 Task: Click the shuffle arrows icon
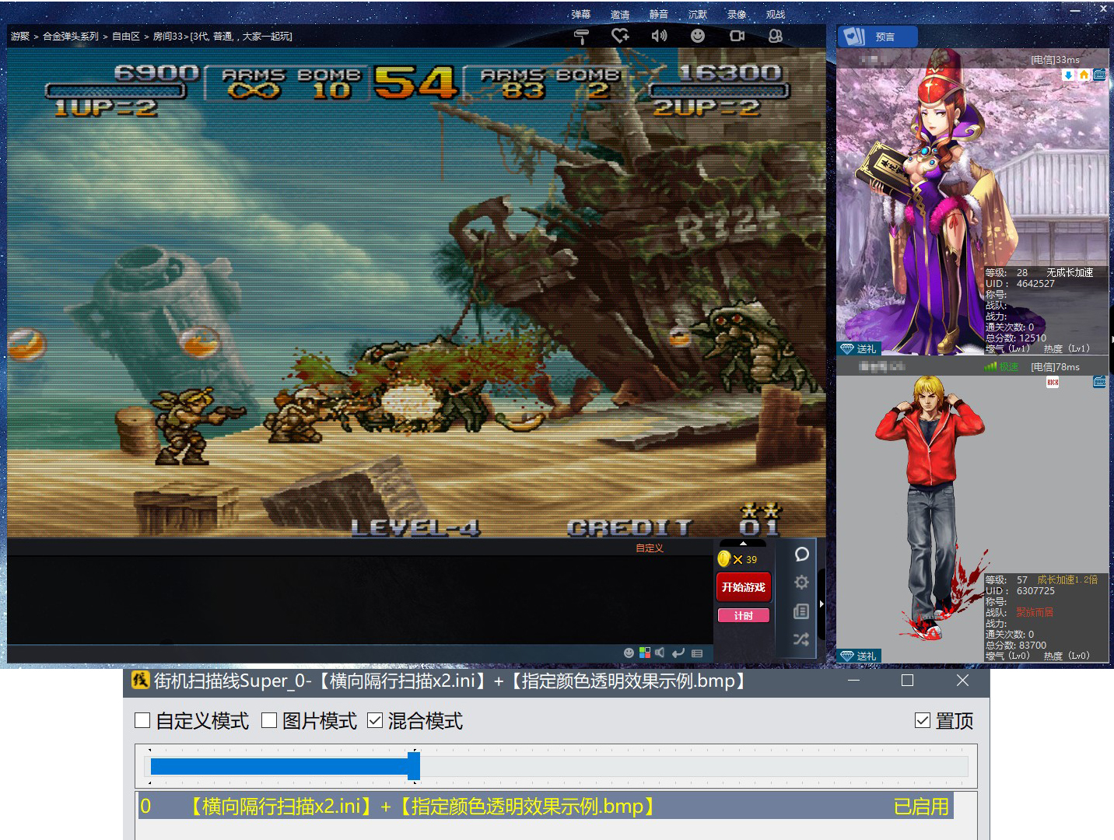(801, 639)
